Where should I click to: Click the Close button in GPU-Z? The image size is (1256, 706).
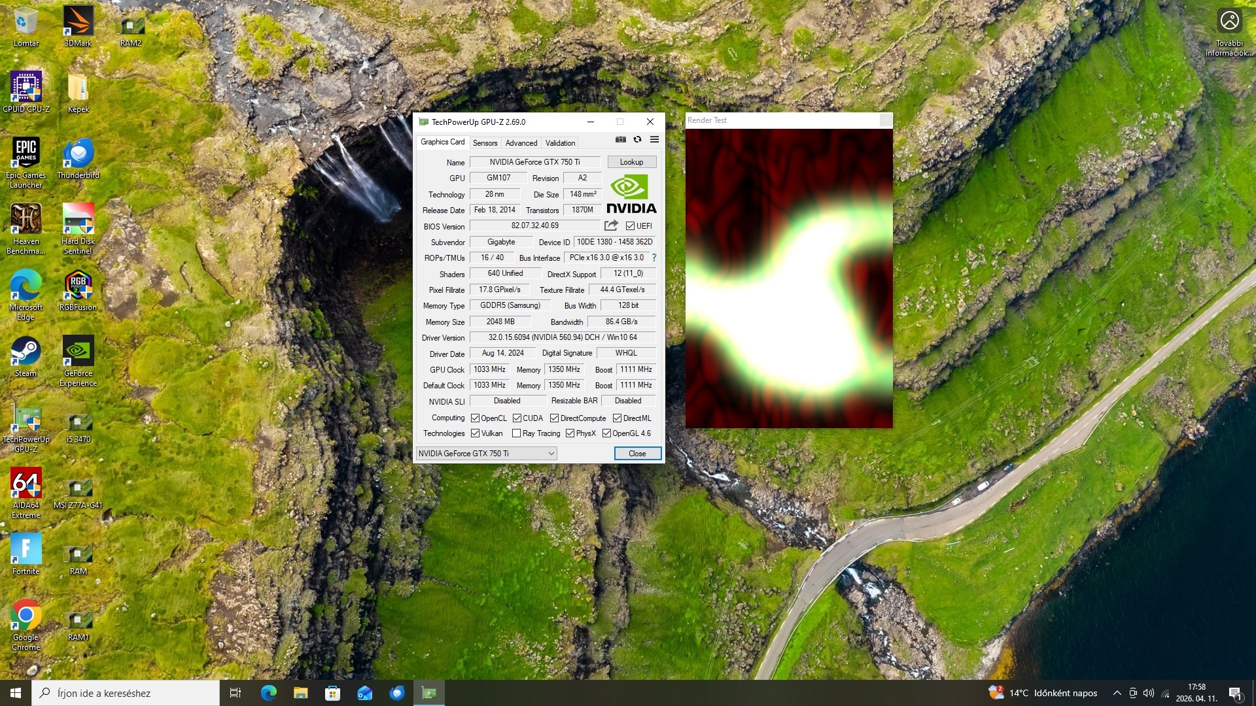637,453
